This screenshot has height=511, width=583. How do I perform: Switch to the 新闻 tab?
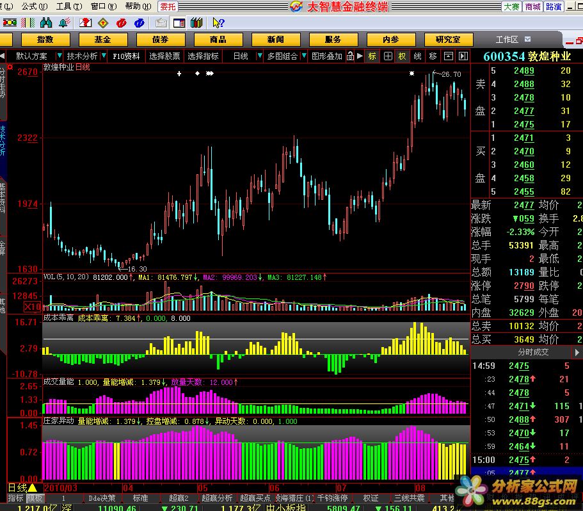click(x=276, y=40)
